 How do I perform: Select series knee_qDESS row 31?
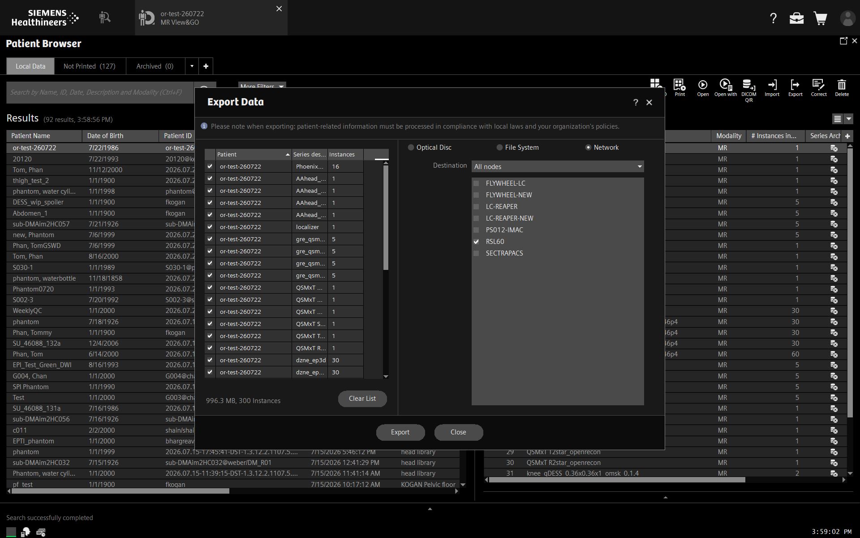(x=665, y=473)
